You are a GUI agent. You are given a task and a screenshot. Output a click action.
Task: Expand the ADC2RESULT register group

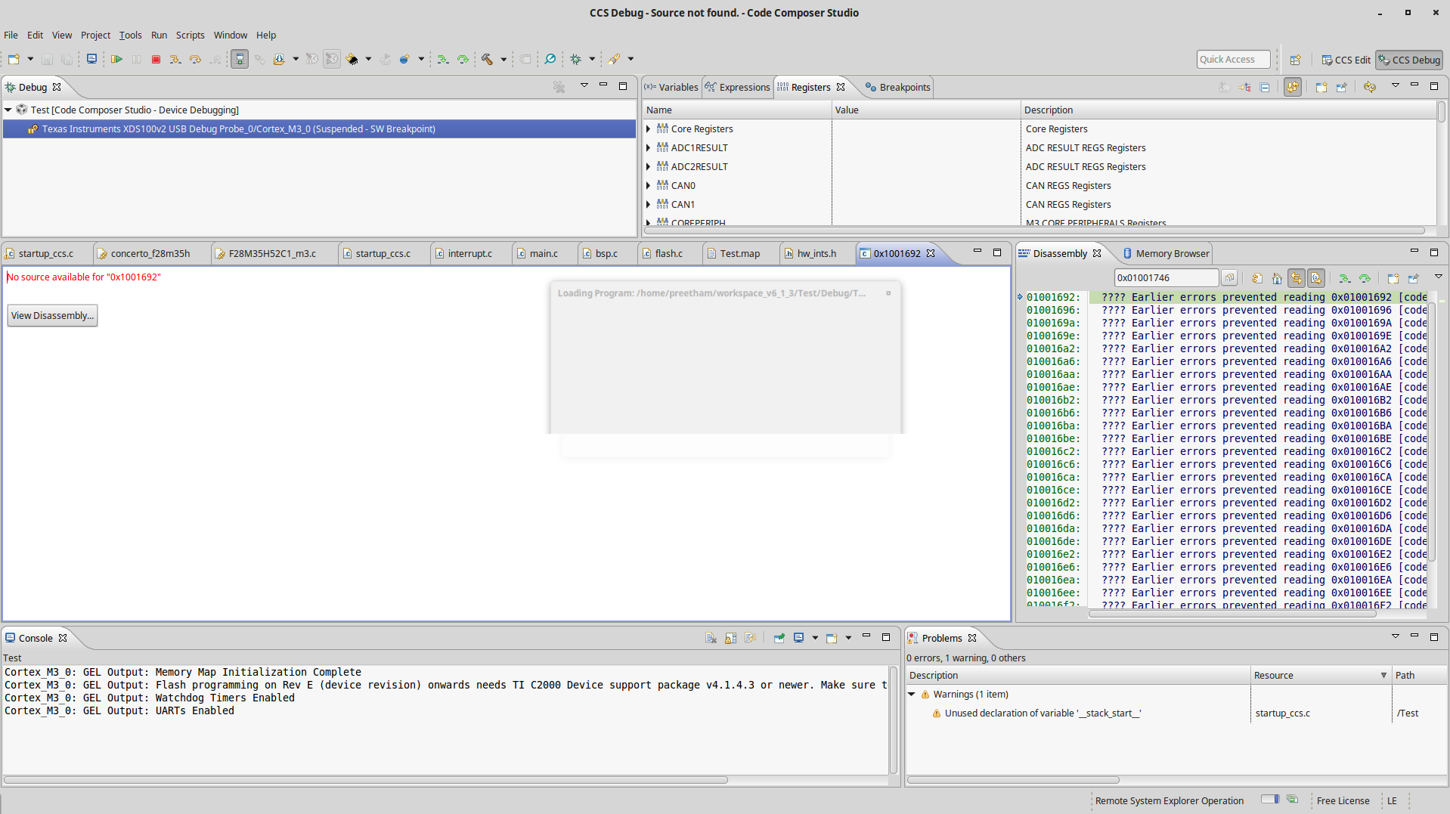click(x=649, y=167)
